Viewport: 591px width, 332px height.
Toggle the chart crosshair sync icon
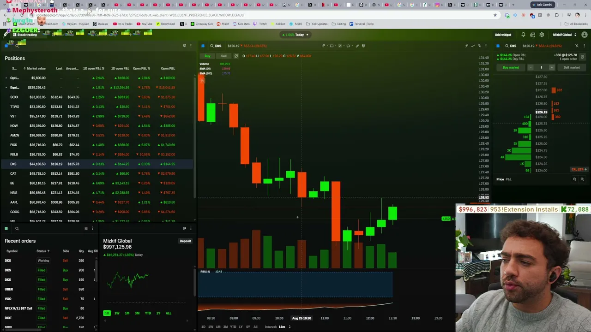click(479, 46)
